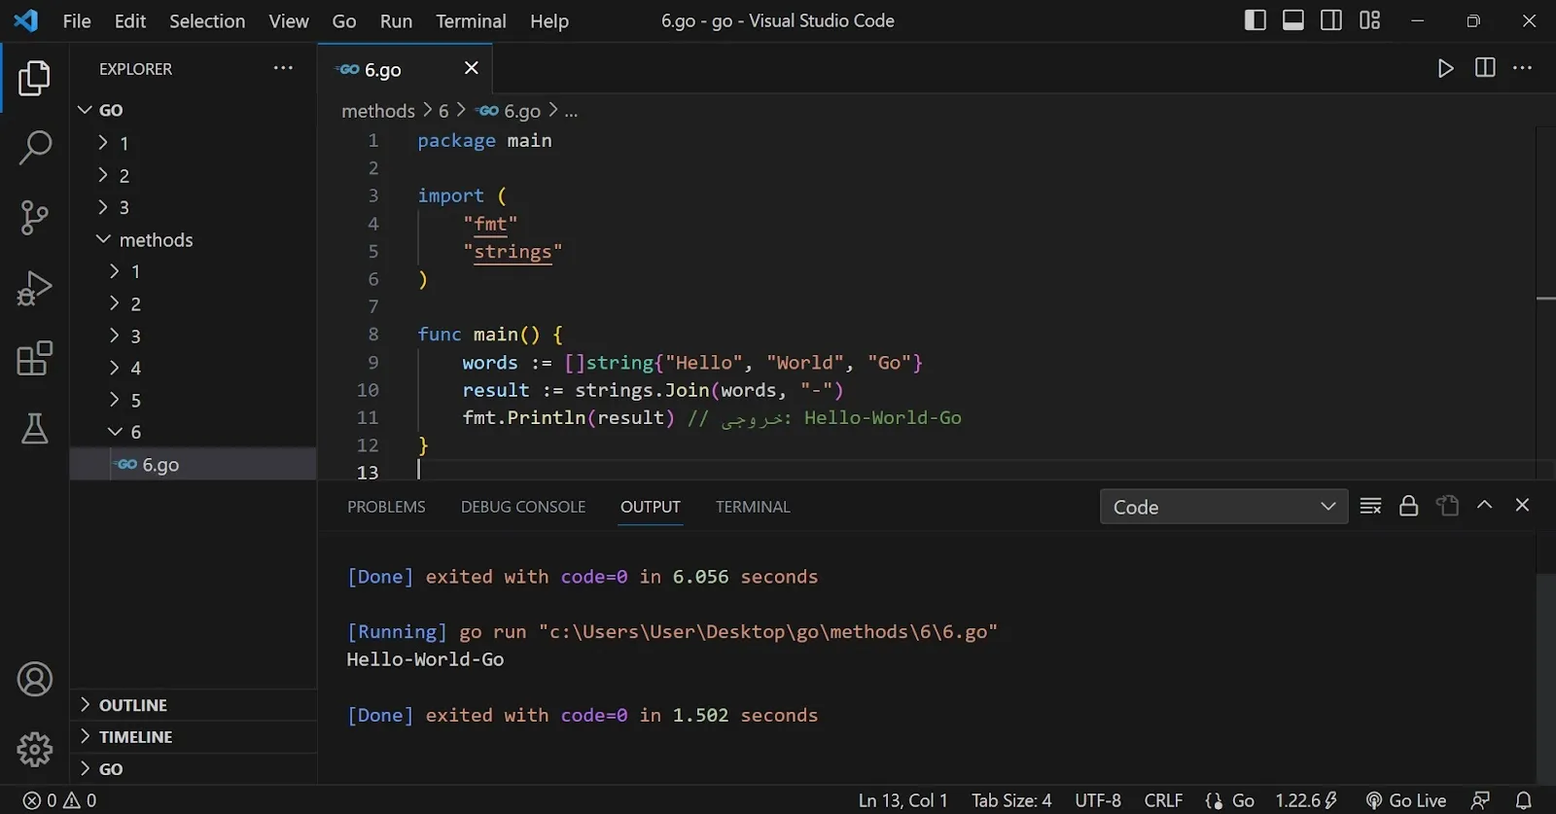Click the 6.go breadcrumb segment
1556x814 pixels.
click(510, 111)
